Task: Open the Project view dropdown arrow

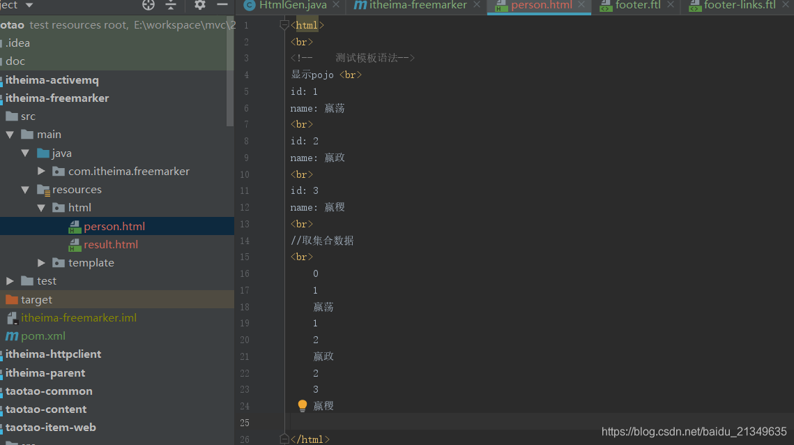Action: [29, 5]
